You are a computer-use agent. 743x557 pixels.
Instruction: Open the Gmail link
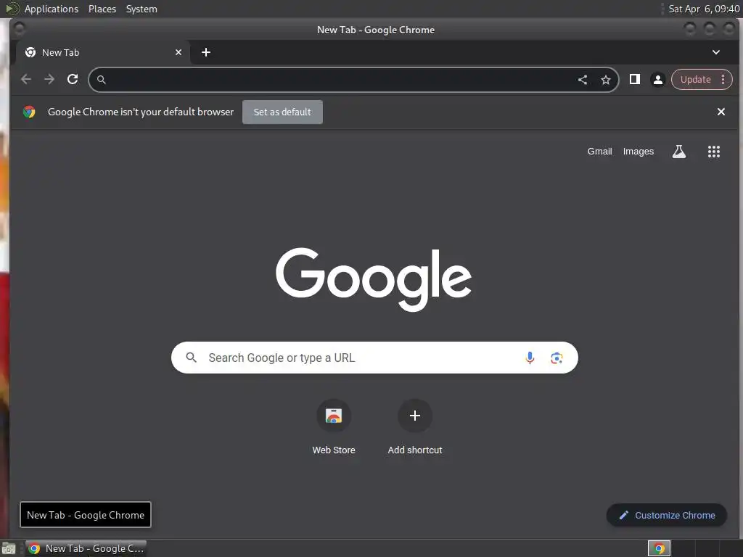click(600, 152)
